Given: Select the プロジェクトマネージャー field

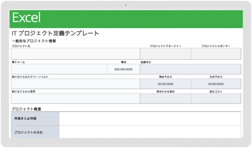Looking at the screenshot, I should (166, 54).
